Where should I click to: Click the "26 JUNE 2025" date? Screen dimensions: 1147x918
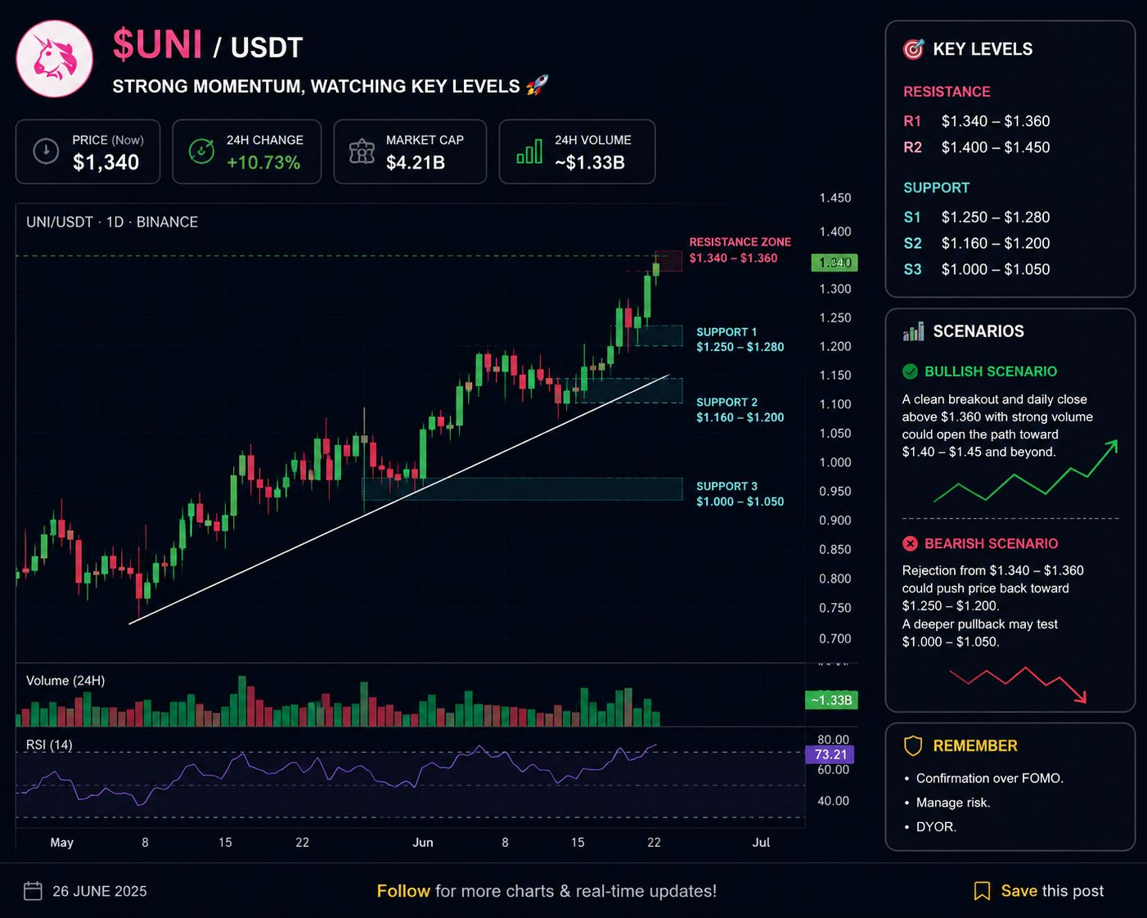100,891
